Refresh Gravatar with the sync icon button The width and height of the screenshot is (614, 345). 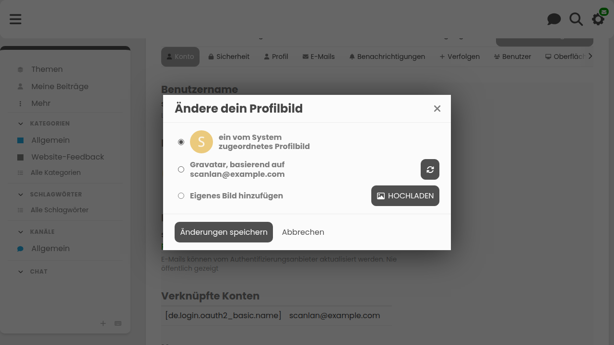pyautogui.click(x=430, y=170)
